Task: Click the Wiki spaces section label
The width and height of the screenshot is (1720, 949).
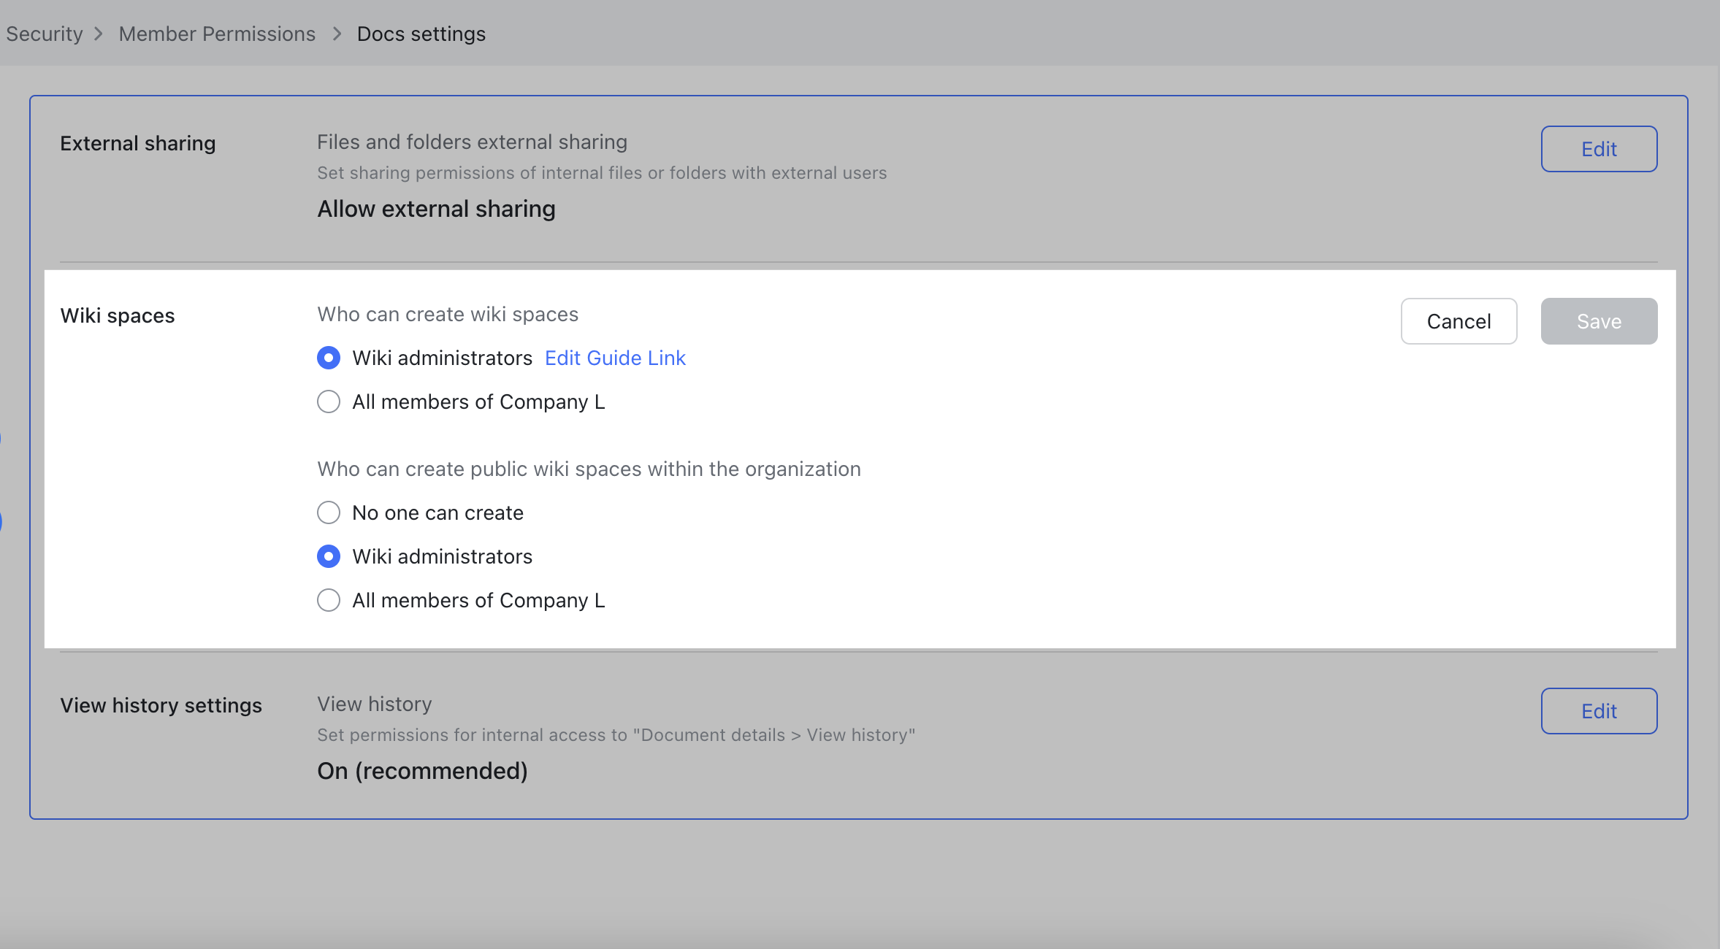Action: pyautogui.click(x=117, y=315)
